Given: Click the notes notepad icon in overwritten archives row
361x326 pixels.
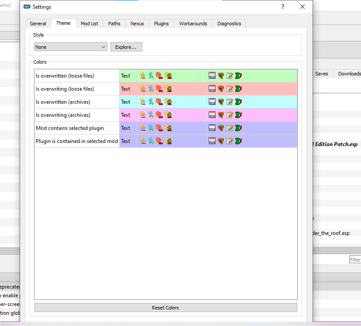Looking at the screenshot, I should 229,102.
